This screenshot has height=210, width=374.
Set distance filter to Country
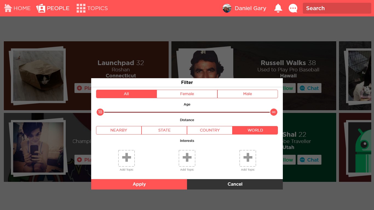point(210,130)
